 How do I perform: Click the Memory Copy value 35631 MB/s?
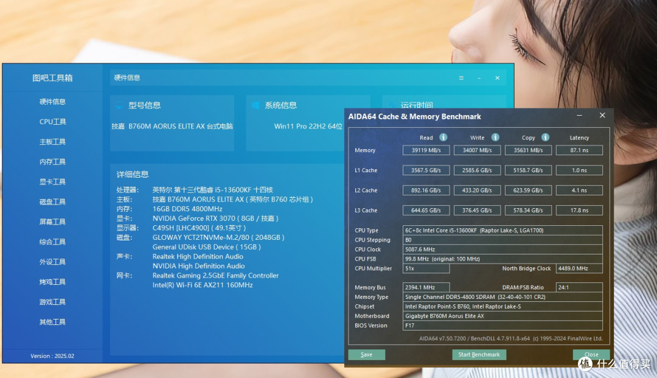pyautogui.click(x=528, y=150)
